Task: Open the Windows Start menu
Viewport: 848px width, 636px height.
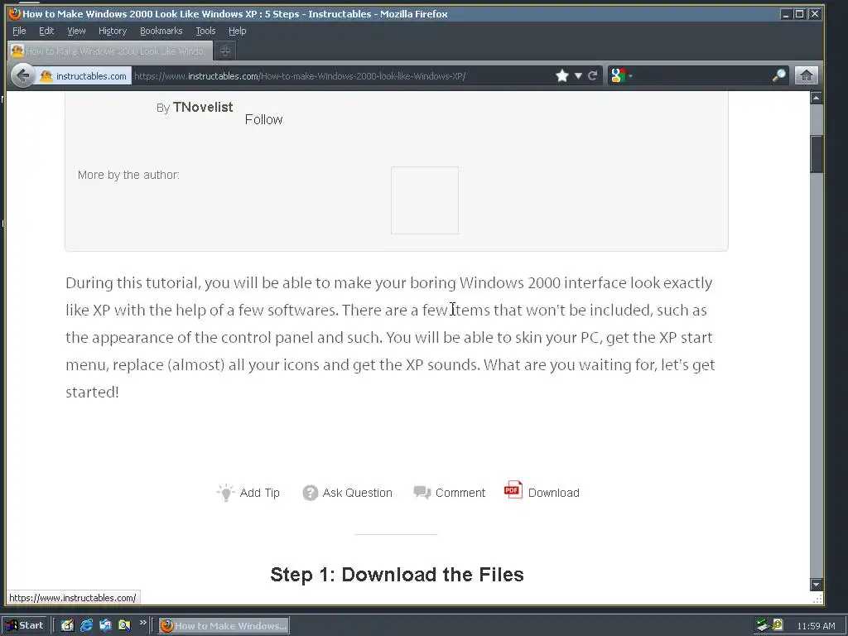Action: pyautogui.click(x=25, y=625)
